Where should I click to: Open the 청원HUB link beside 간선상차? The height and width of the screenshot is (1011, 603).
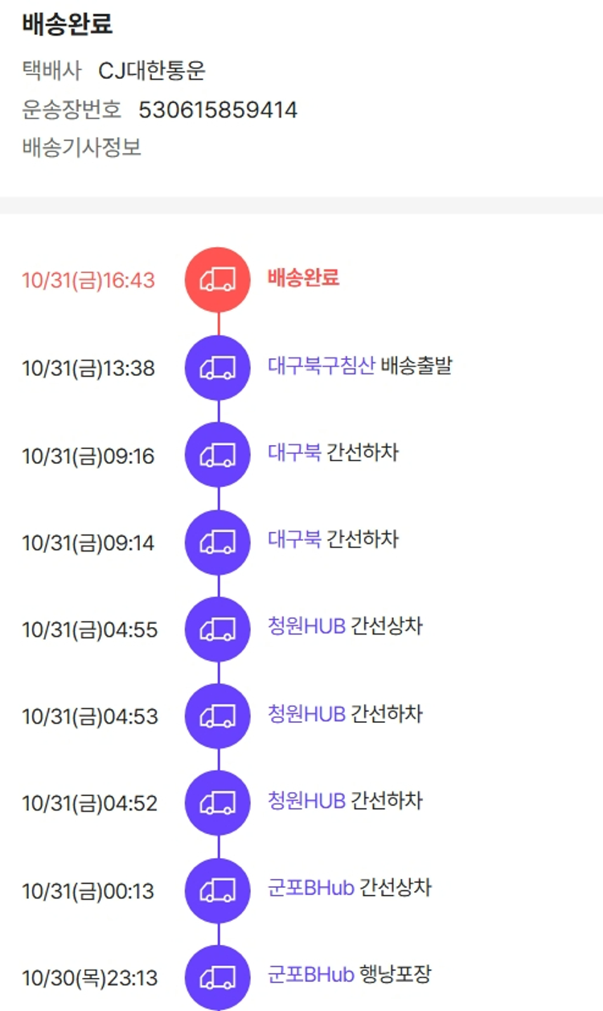coord(306,627)
